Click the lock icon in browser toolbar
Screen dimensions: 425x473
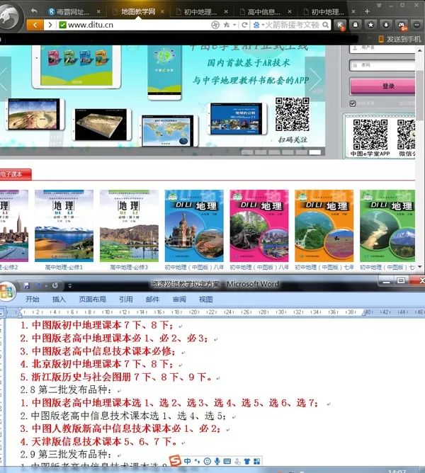coord(356,25)
